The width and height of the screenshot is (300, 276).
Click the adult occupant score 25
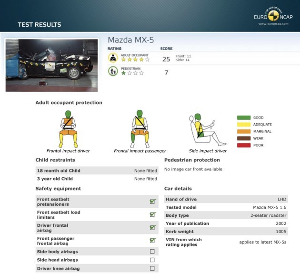166,59
